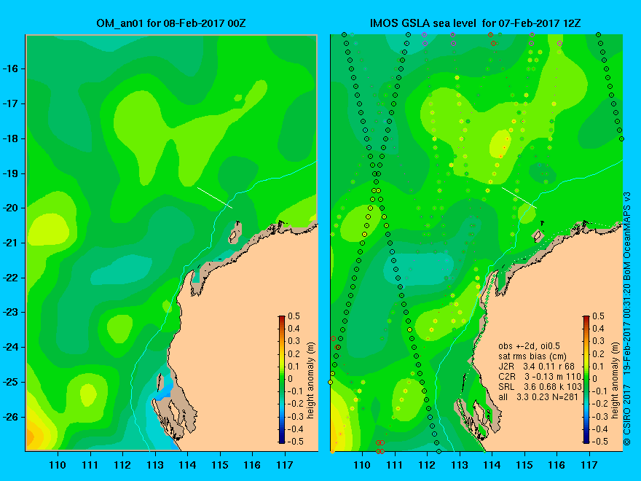Screen dimensions: 641x481
Task: Click the -23 latitude axis label
Action: [x=9, y=313]
